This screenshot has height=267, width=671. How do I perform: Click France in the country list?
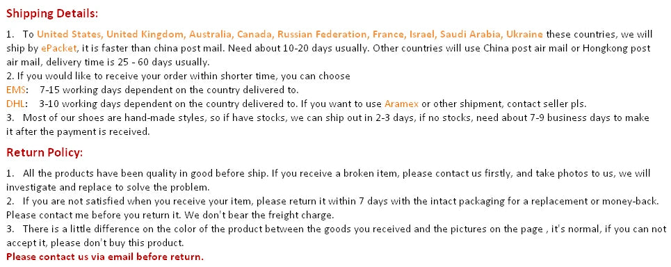tap(389, 34)
